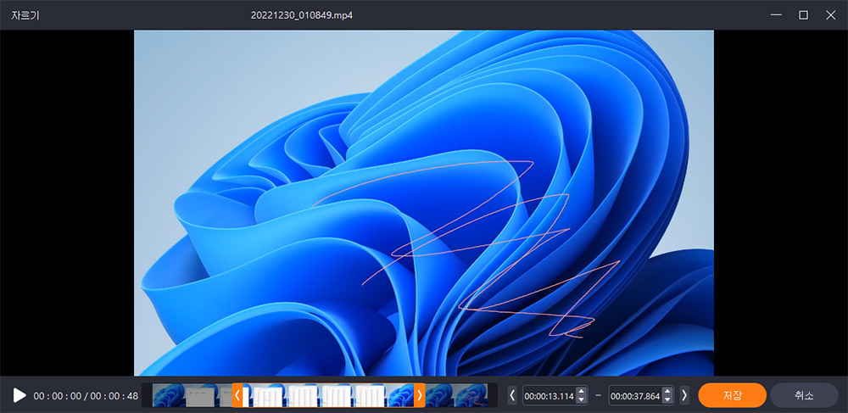Decrease start time with down stepper
The image size is (848, 413).
click(x=582, y=400)
